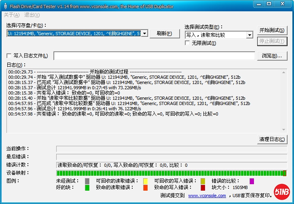Click the 刷新 button
Viewport: 294px width, 204px height.
coord(164,34)
